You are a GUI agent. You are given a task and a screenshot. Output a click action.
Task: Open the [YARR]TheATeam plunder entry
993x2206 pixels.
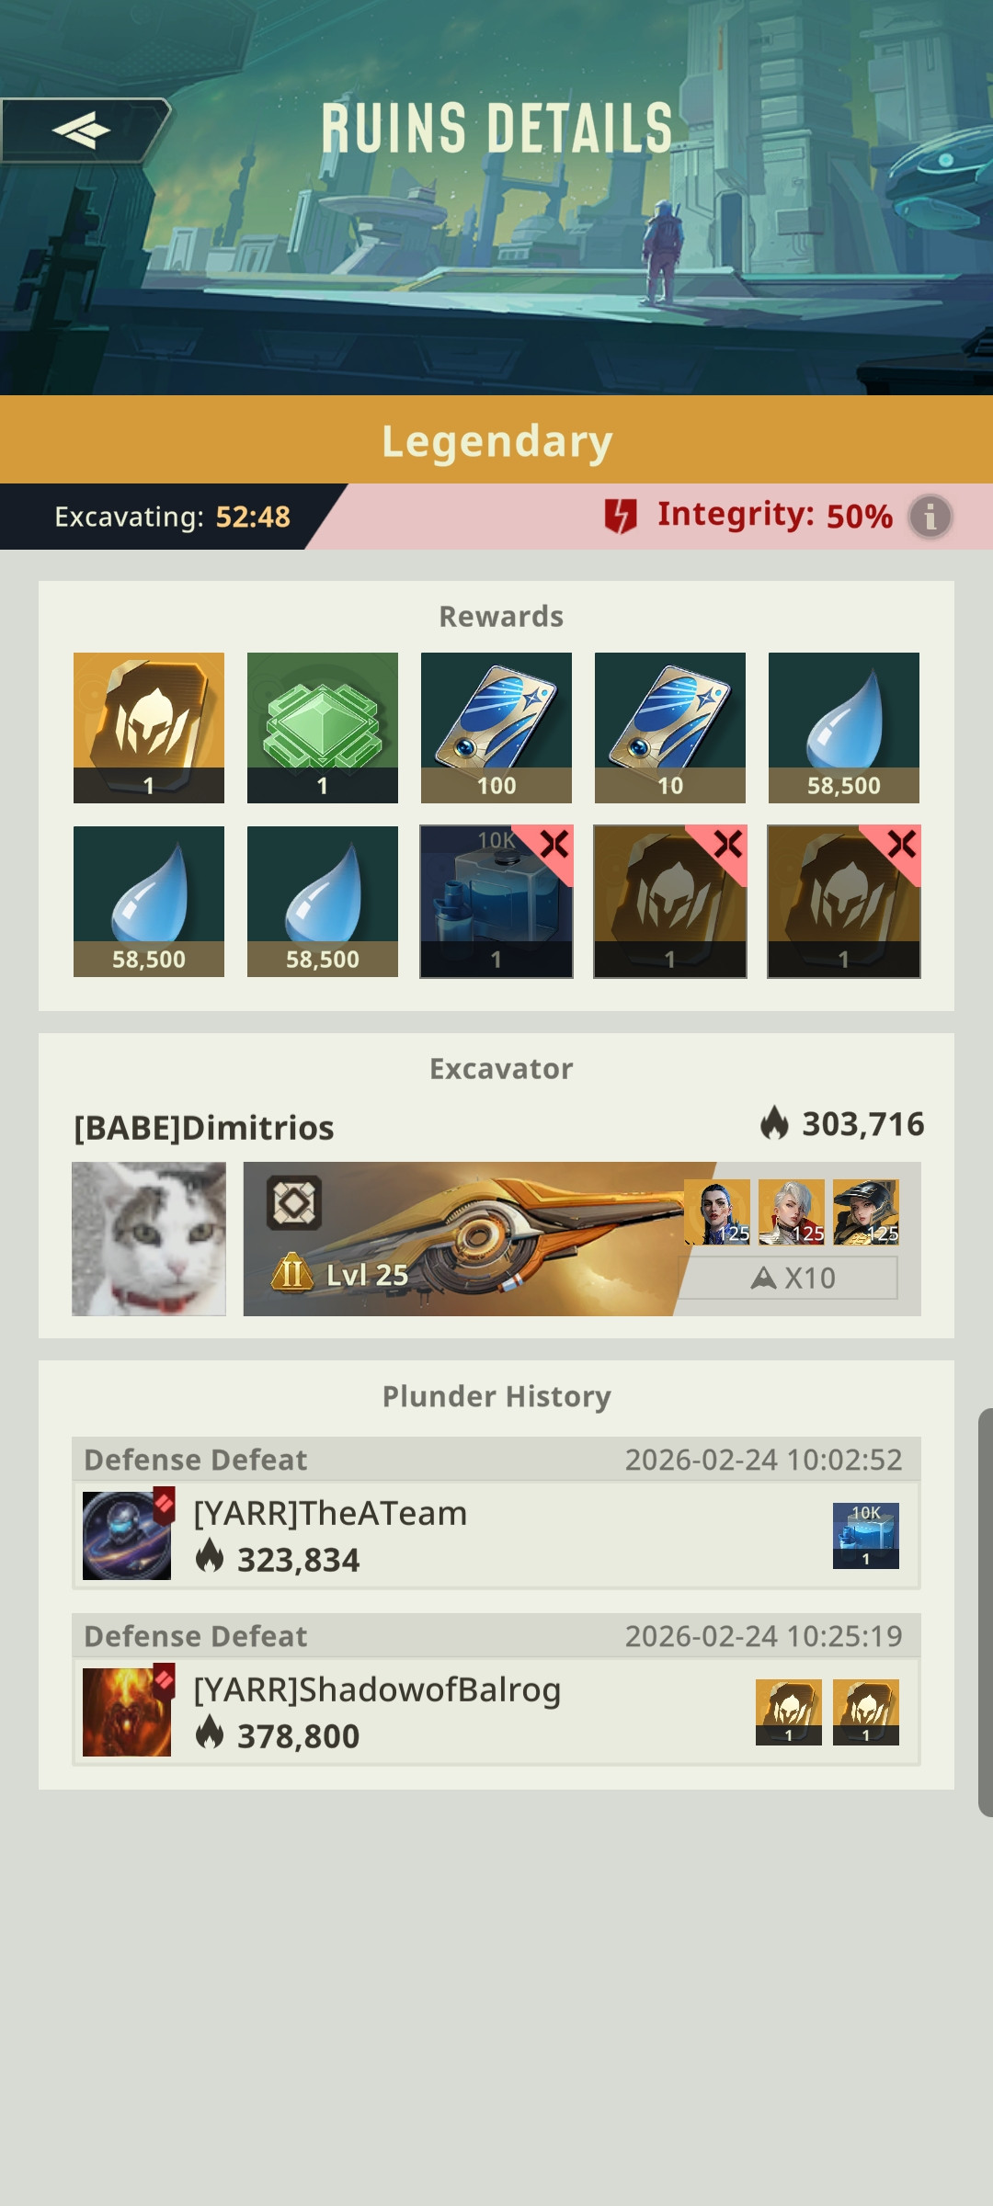[496, 1535]
